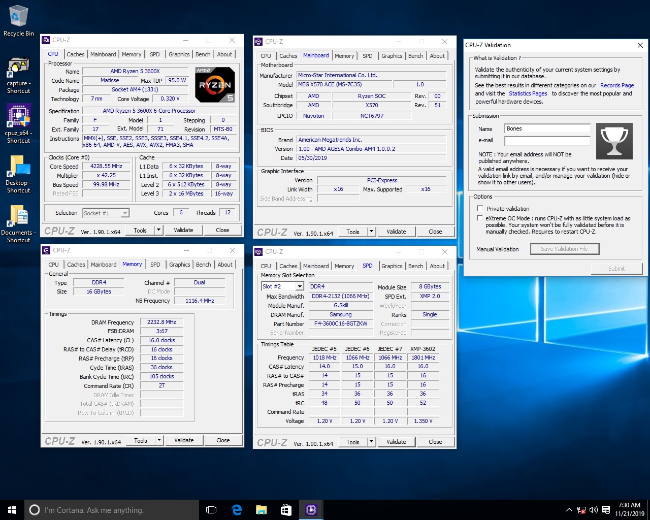Open Graphics tab in Mainboard window
Screen dimensions: 650x520
(x=392, y=56)
